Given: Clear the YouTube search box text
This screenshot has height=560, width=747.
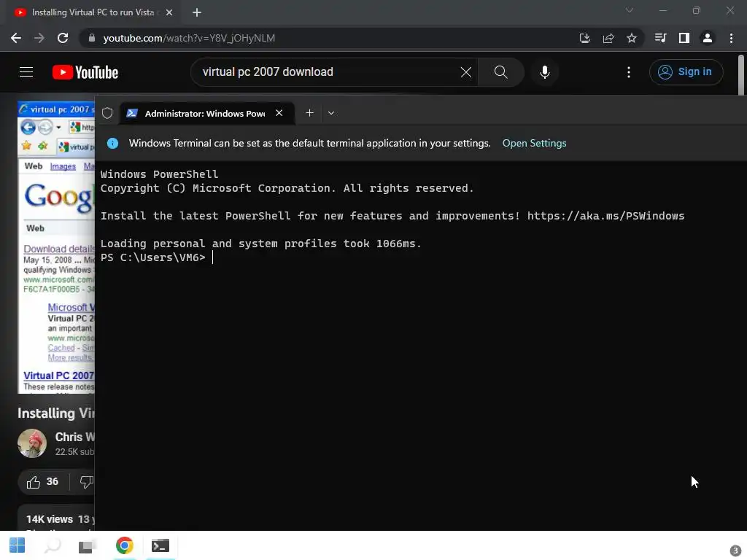Looking at the screenshot, I should coord(466,72).
